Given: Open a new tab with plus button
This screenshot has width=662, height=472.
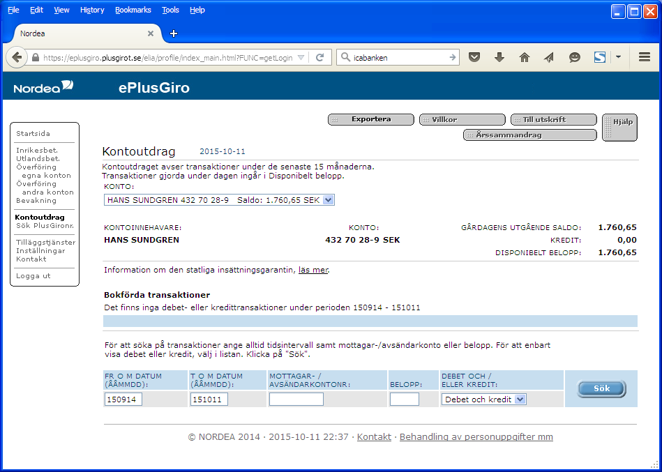Looking at the screenshot, I should [174, 33].
